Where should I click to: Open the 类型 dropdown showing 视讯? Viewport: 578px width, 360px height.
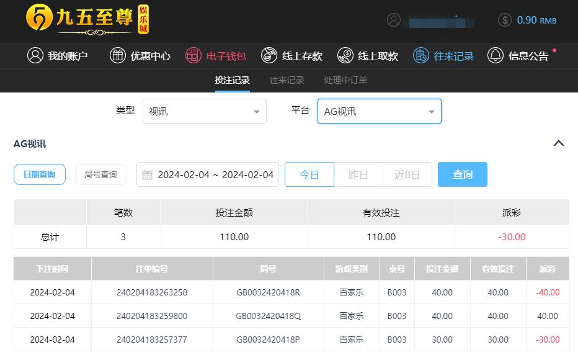[x=205, y=111]
